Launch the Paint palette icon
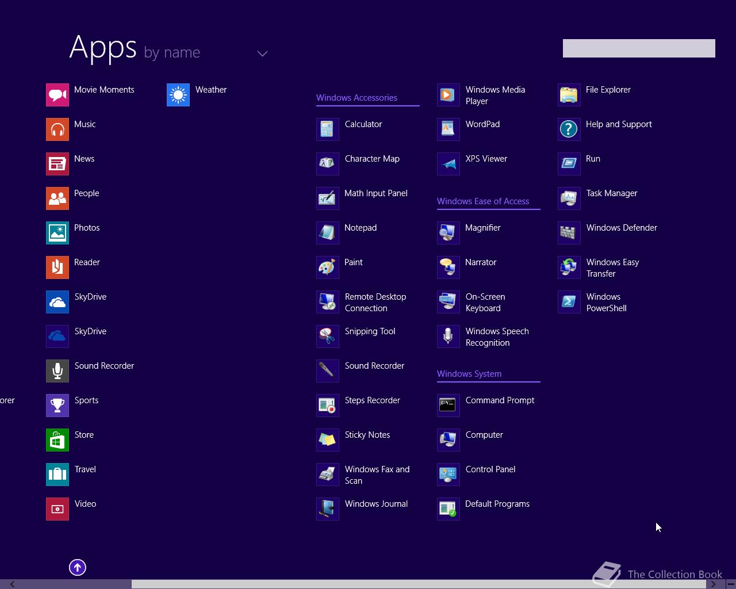The image size is (736, 589). click(328, 267)
